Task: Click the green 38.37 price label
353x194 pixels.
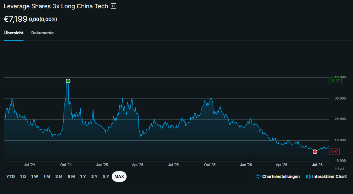Action: tap(335, 81)
